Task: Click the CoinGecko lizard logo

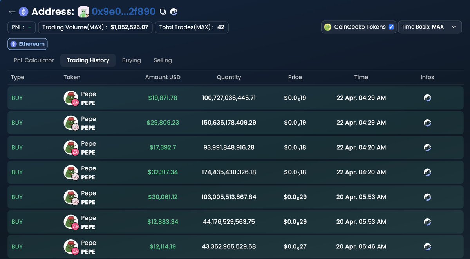Action: click(x=327, y=27)
